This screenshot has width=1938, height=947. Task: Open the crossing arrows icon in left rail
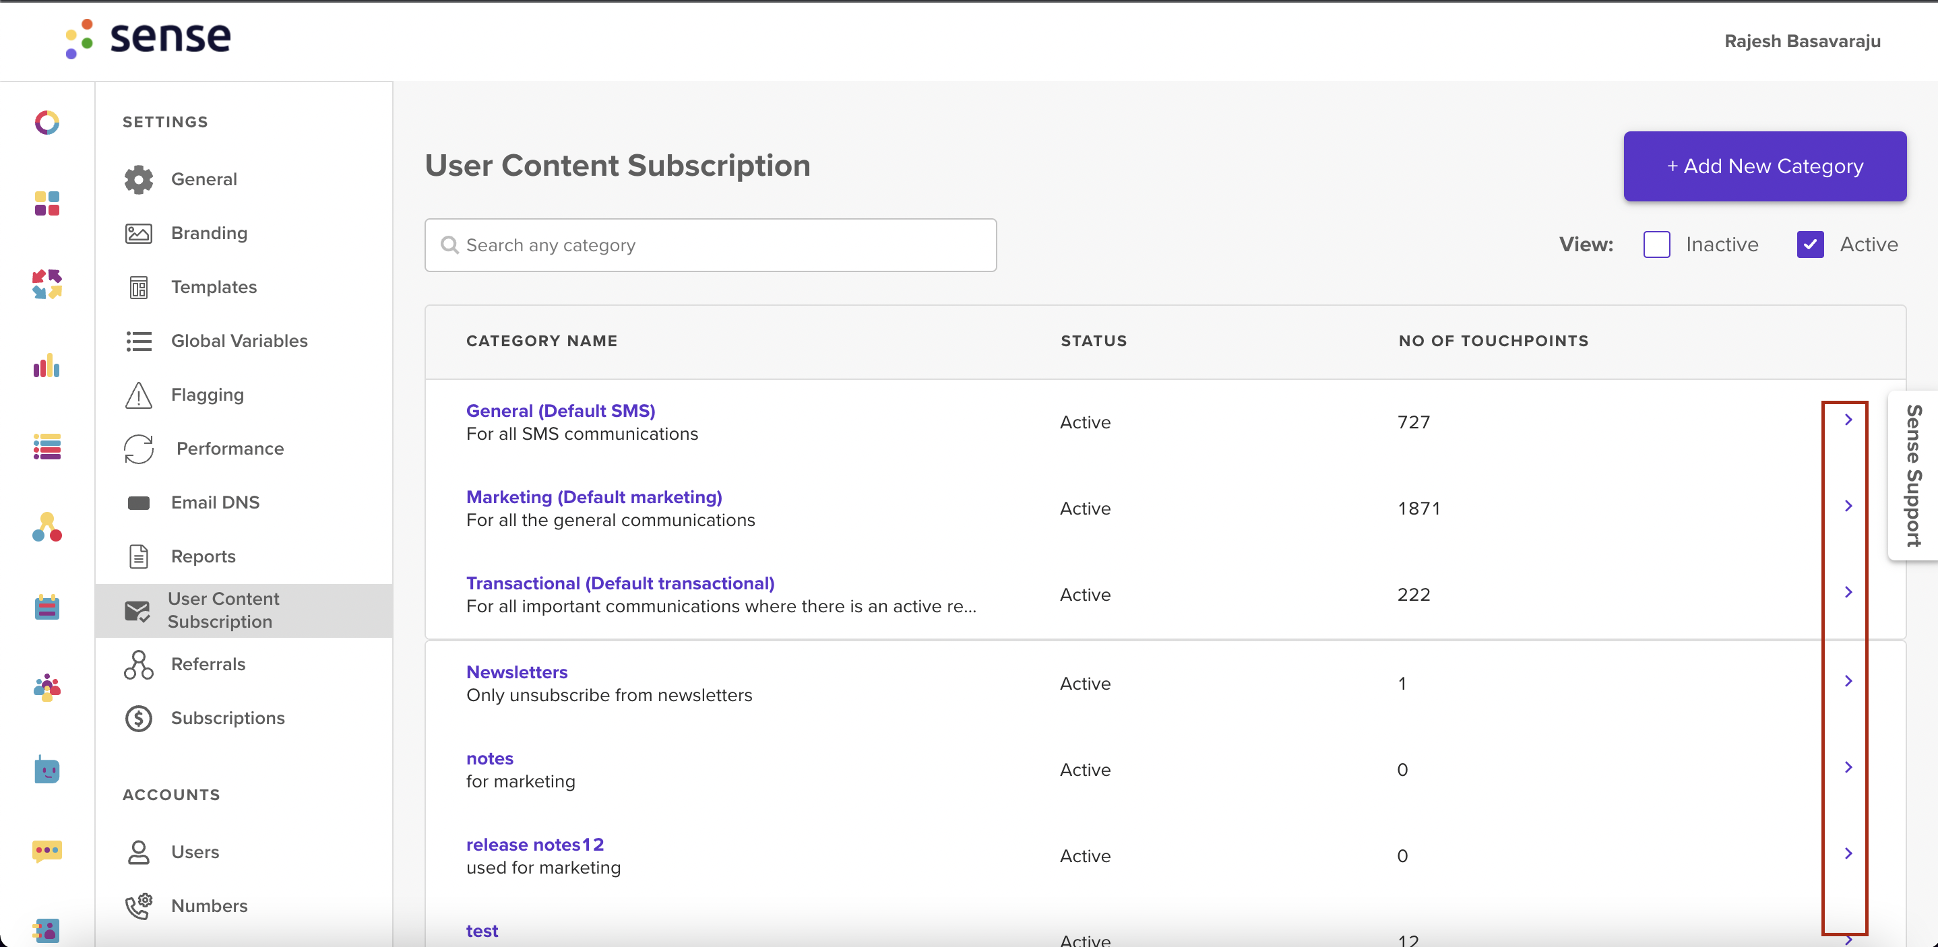(46, 284)
